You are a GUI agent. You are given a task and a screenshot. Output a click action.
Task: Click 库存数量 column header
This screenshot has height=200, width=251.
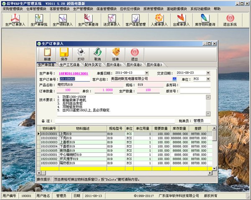tap(179, 129)
